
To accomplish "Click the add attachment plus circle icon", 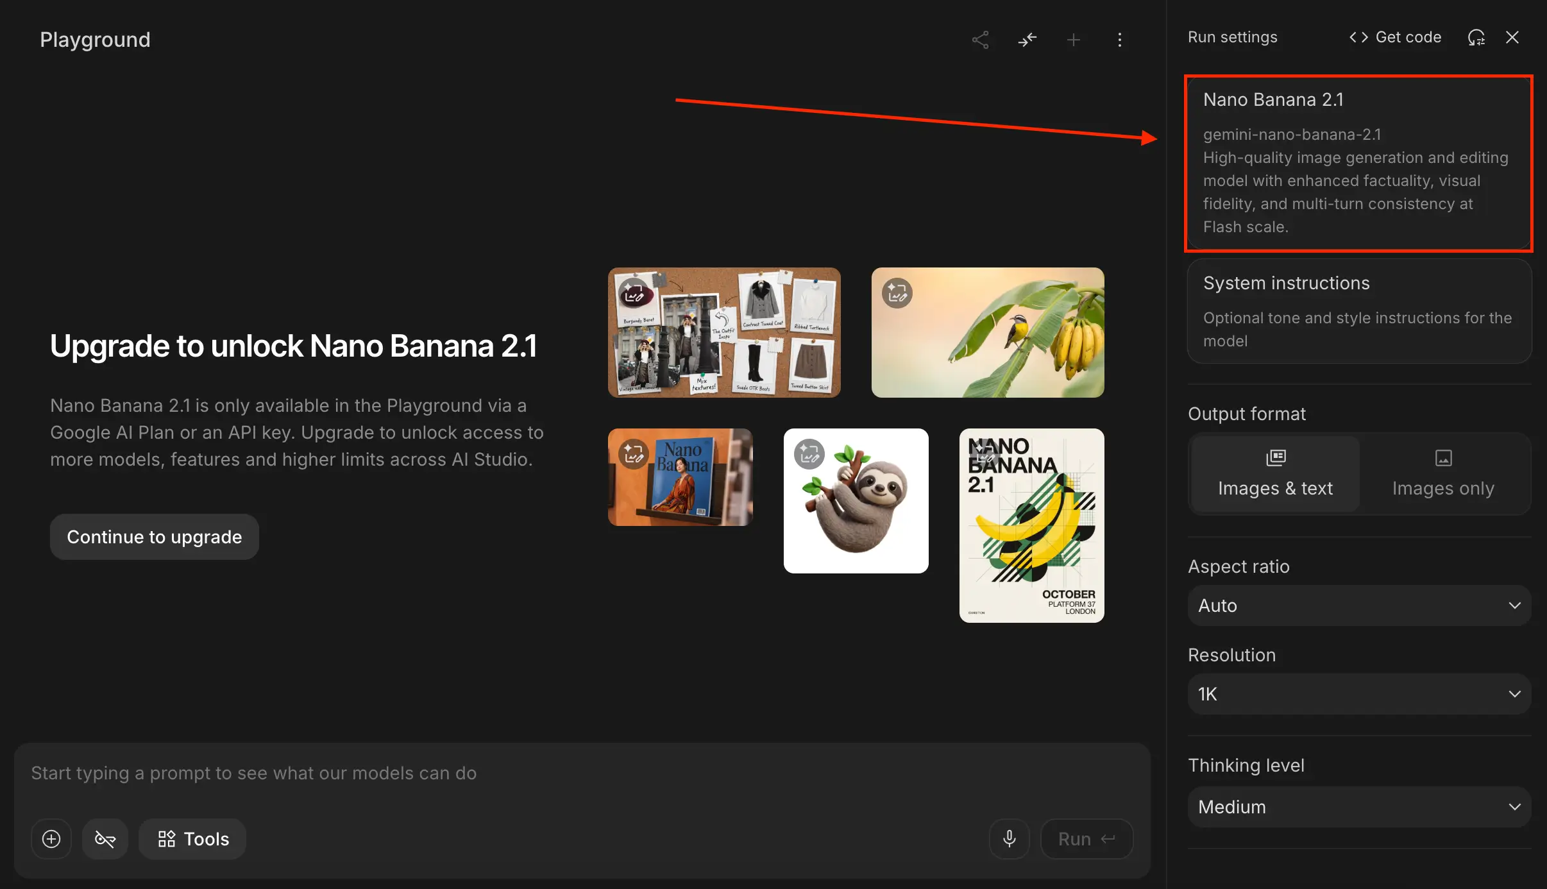I will click(51, 839).
